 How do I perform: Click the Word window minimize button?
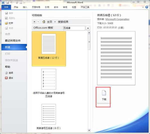pos(134,2)
